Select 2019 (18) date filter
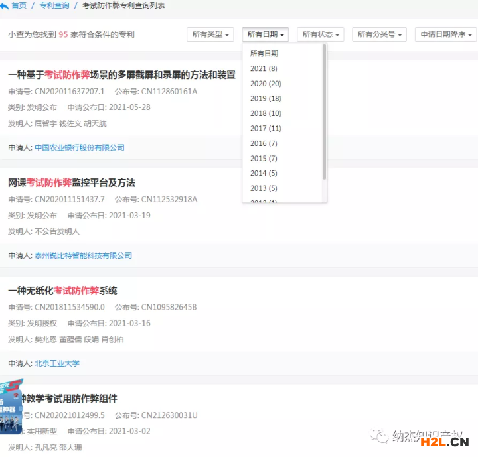The height and width of the screenshot is (457, 478). coord(266,99)
